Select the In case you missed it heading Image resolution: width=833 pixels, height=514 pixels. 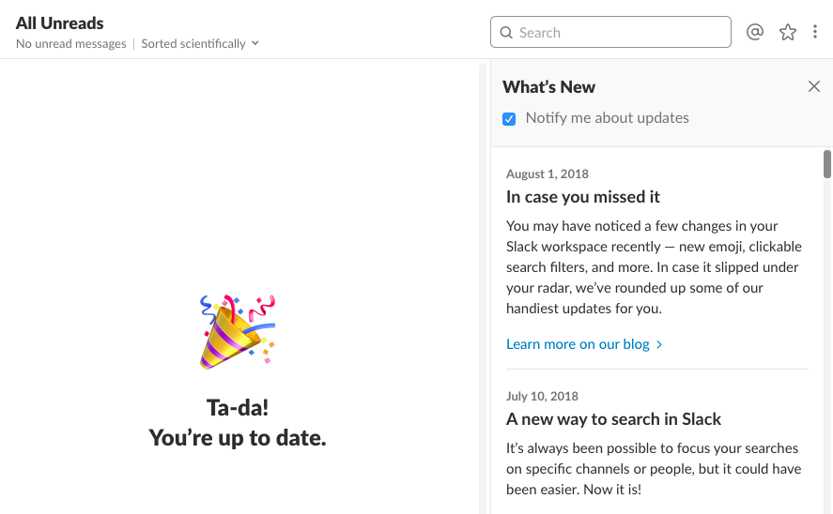[x=583, y=197]
